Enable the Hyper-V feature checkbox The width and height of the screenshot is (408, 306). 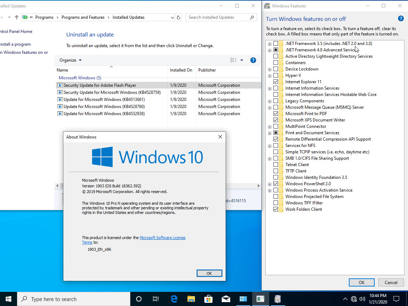click(276, 75)
